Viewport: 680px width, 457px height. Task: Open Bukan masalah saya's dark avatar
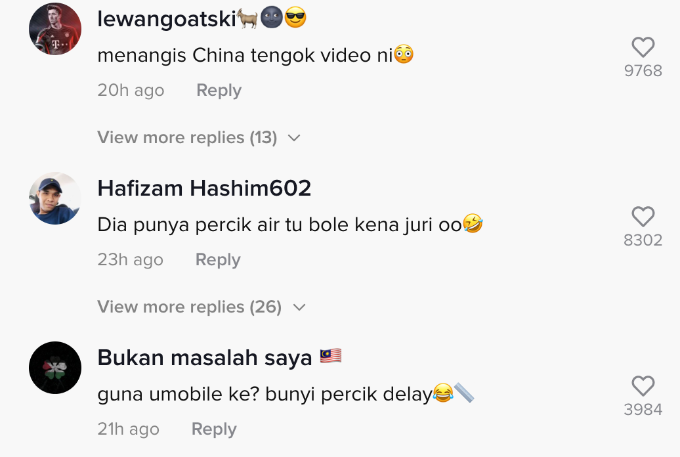pyautogui.click(x=55, y=368)
